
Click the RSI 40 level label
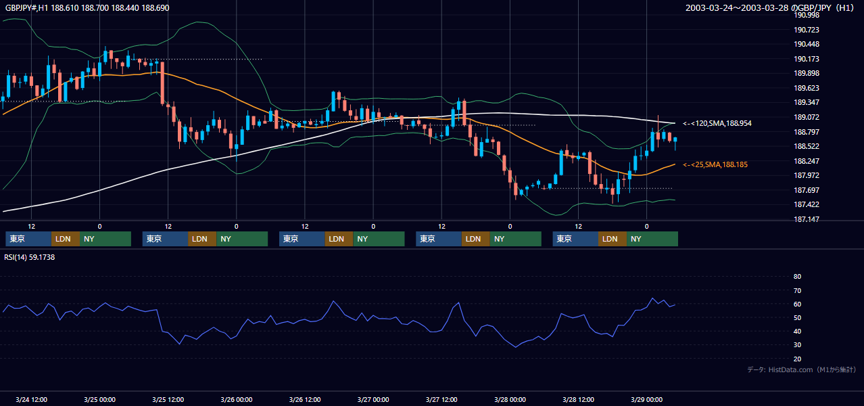(x=797, y=332)
